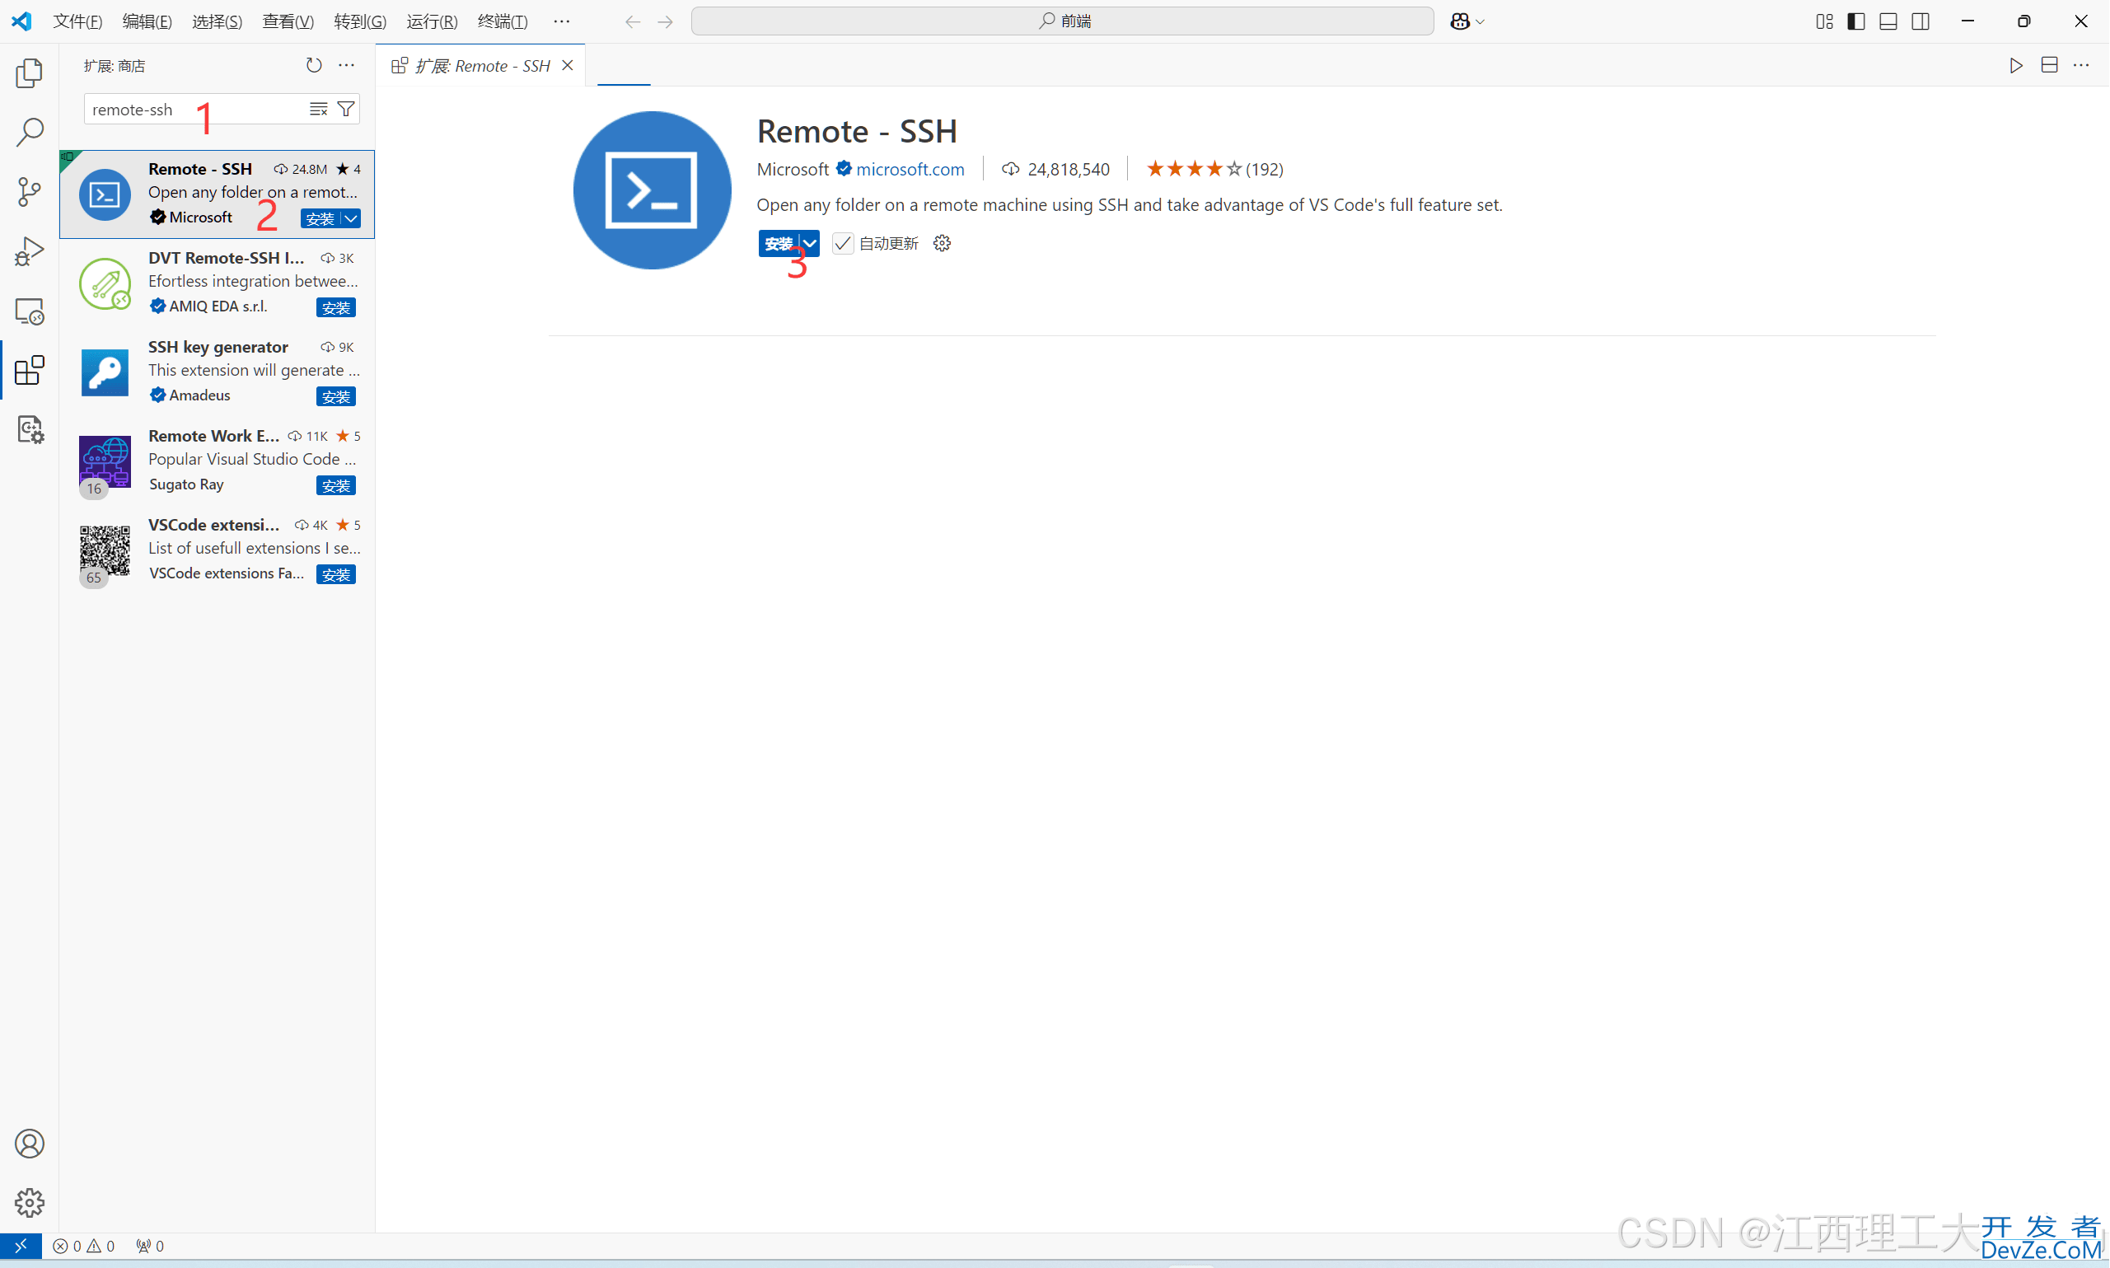Click the ports indicator in status bar
This screenshot has width=2110, height=1268.
(x=149, y=1246)
